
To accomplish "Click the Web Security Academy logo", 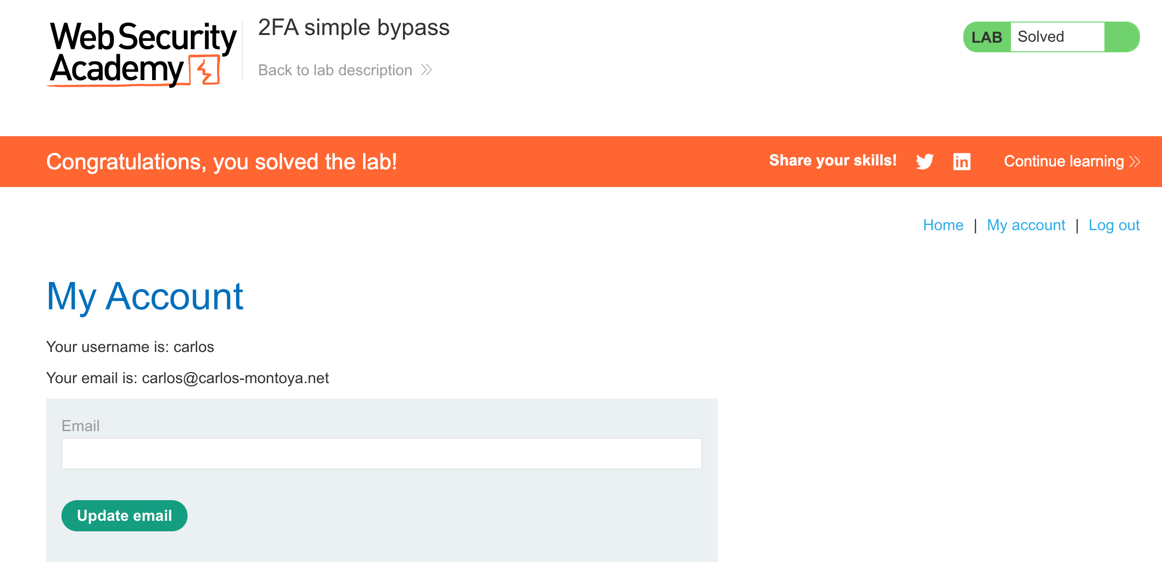I will [x=143, y=53].
